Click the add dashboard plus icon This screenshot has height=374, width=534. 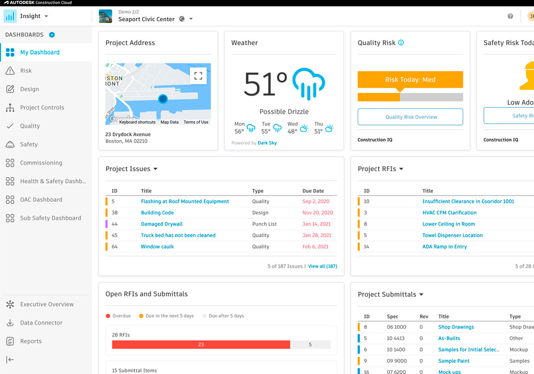(52, 35)
